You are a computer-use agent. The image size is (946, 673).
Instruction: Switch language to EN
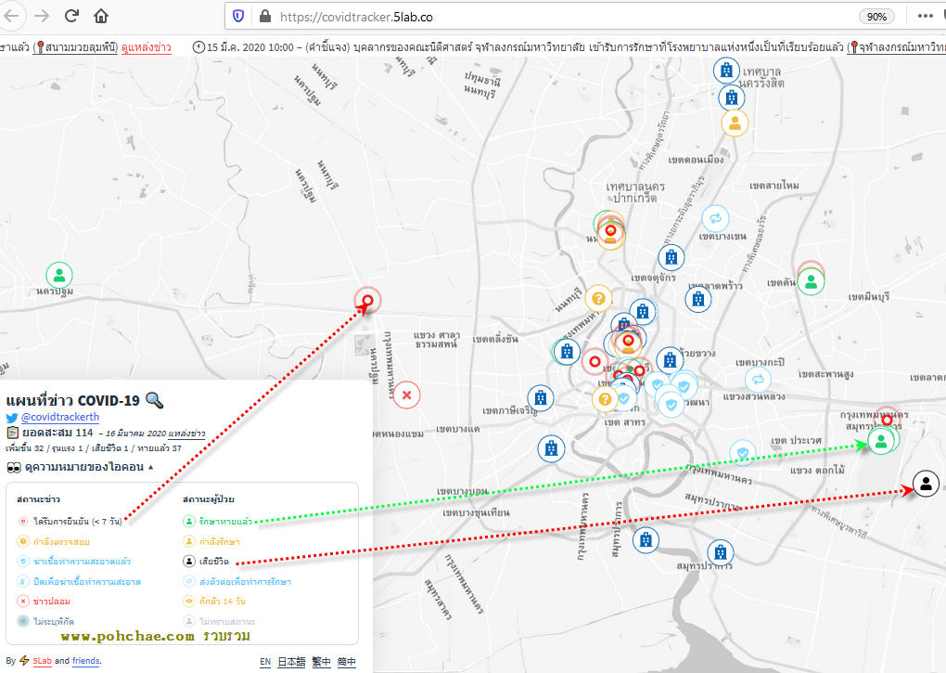tap(265, 662)
